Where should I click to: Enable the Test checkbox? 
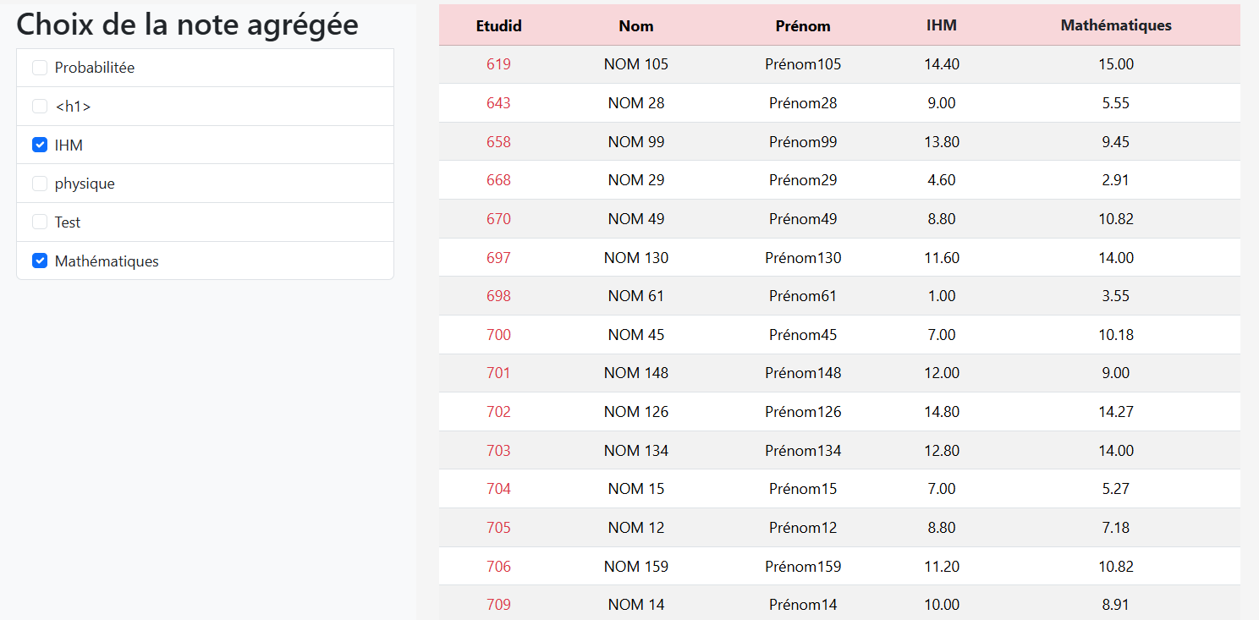pyautogui.click(x=40, y=222)
